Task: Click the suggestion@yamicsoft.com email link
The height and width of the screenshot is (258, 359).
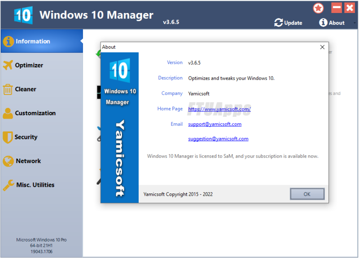Action: pyautogui.click(x=218, y=139)
